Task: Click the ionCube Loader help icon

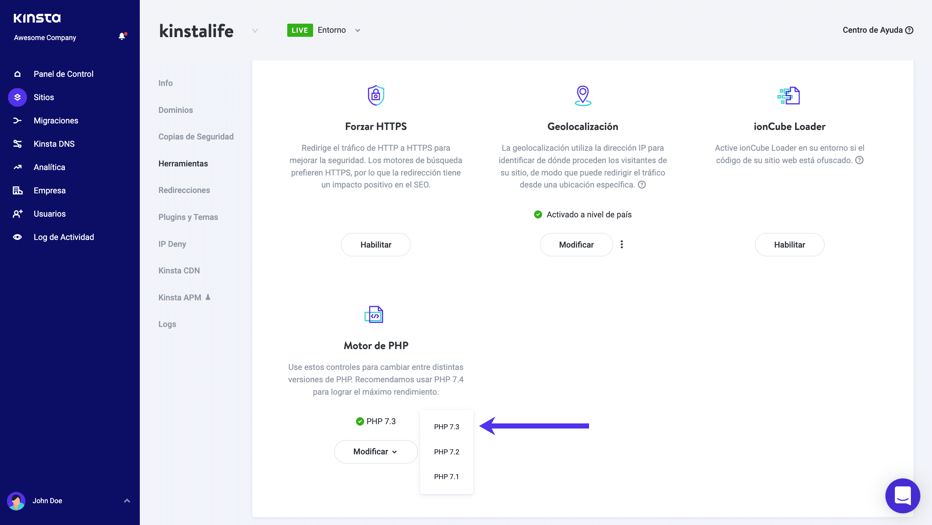Action: (x=859, y=160)
